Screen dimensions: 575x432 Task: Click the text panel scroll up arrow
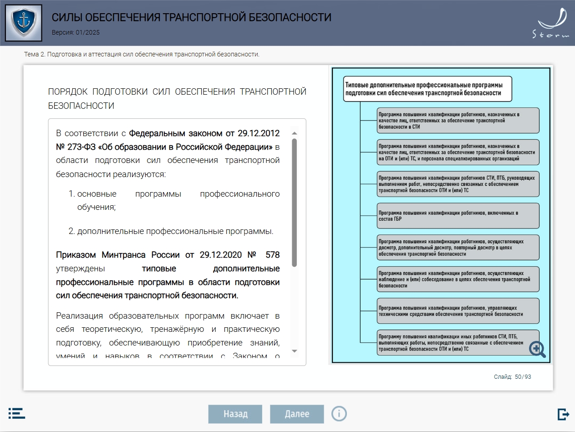(294, 133)
